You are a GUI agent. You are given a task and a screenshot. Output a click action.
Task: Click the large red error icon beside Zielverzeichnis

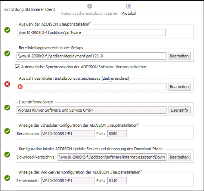click(x=7, y=84)
